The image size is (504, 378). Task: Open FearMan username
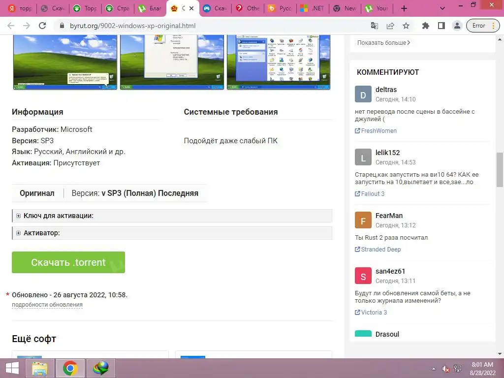(389, 216)
